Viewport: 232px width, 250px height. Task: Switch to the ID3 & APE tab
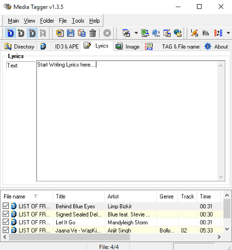coord(59,46)
